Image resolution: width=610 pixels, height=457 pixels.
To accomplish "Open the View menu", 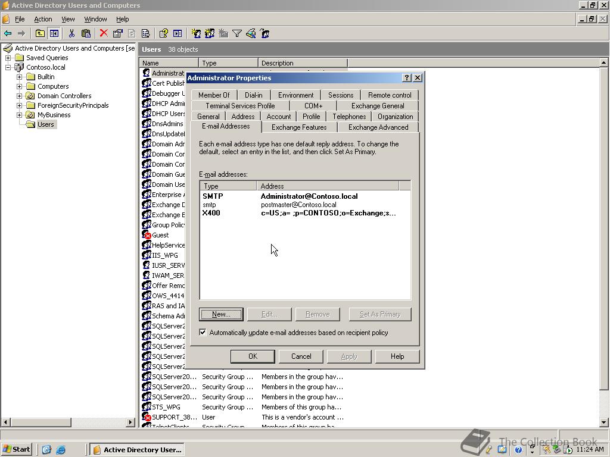I will (68, 19).
